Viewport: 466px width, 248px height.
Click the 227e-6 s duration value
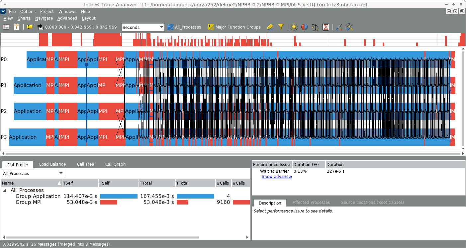pyautogui.click(x=335, y=171)
